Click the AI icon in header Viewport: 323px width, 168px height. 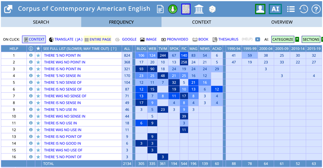click(x=275, y=9)
